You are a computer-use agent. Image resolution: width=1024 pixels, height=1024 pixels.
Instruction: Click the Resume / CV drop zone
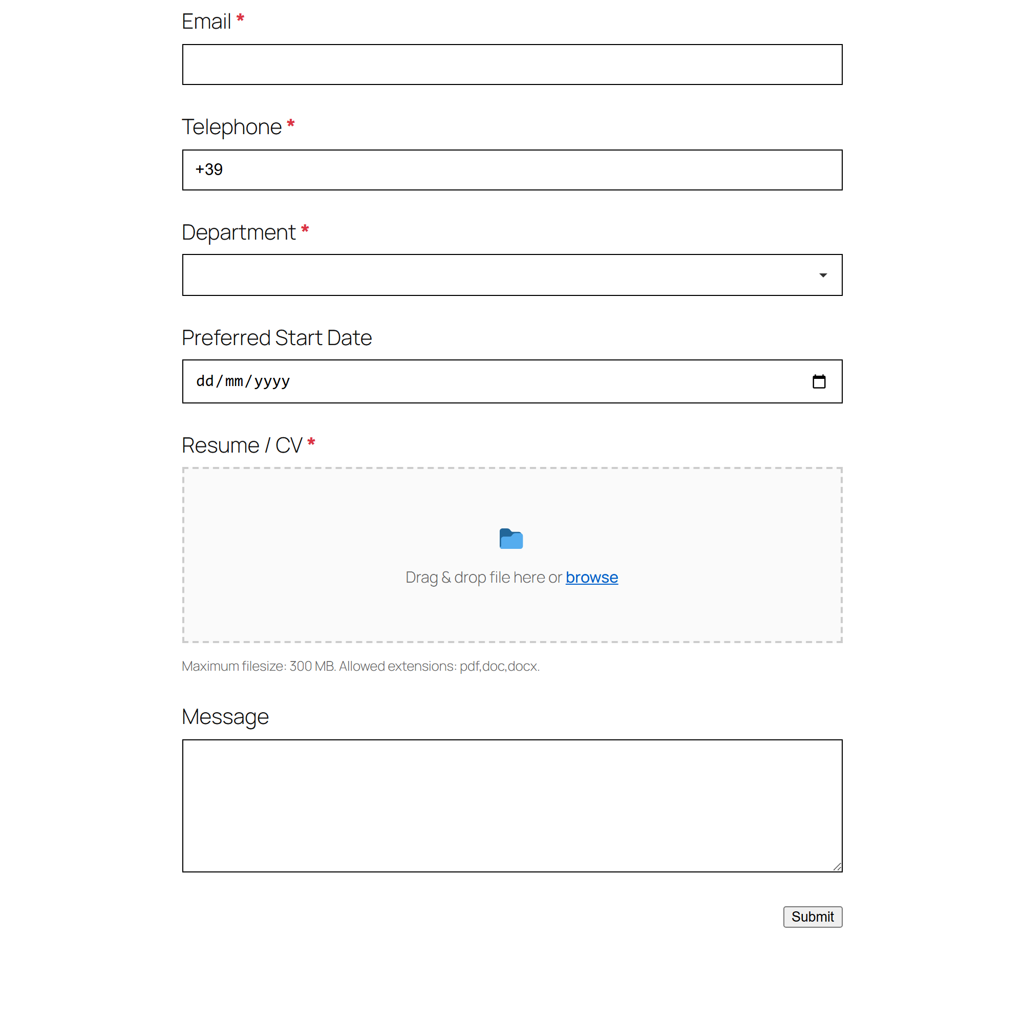[x=512, y=555]
